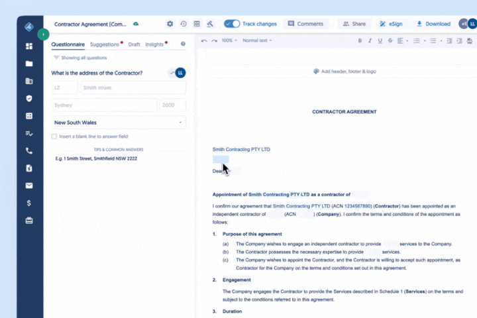This screenshot has height=318, width=477.
Task: Switch to the Suggestions tab
Action: pyautogui.click(x=105, y=44)
